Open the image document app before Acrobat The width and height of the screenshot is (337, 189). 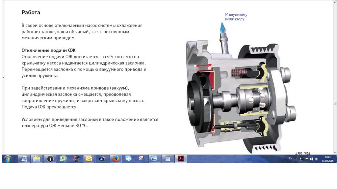pyautogui.click(x=168, y=159)
